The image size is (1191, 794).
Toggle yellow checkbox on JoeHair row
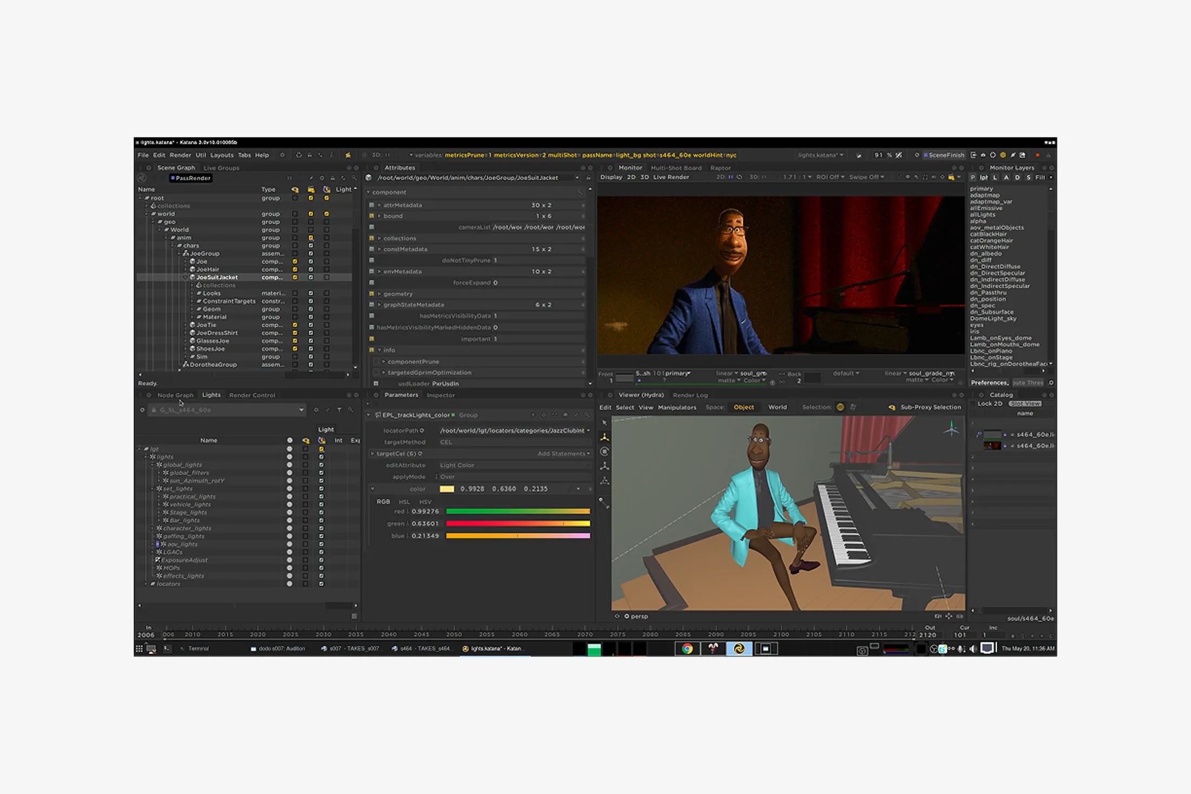tap(295, 269)
